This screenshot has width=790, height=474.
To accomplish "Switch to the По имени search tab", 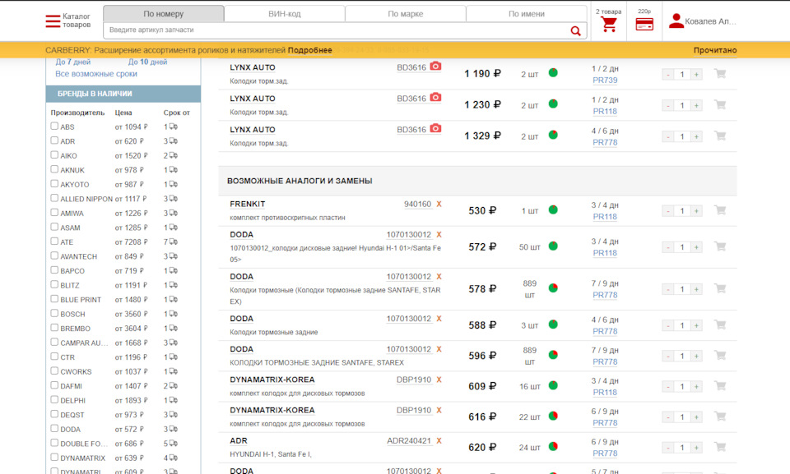I will pyautogui.click(x=527, y=14).
